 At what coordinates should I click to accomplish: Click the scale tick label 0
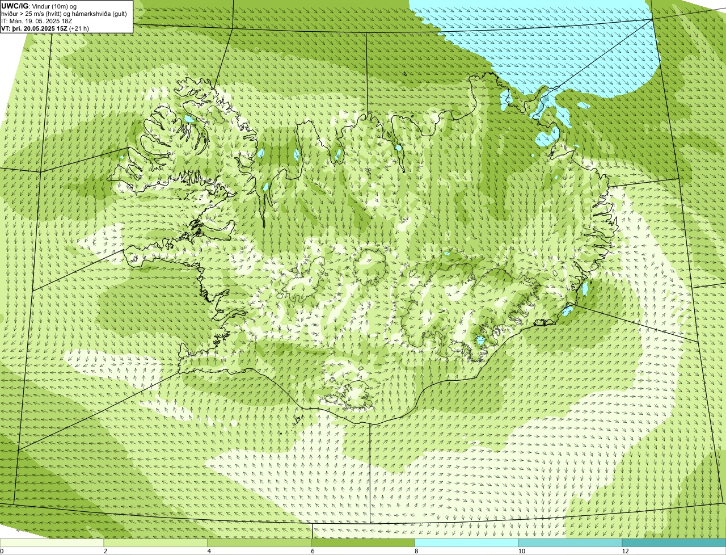click(x=2, y=551)
